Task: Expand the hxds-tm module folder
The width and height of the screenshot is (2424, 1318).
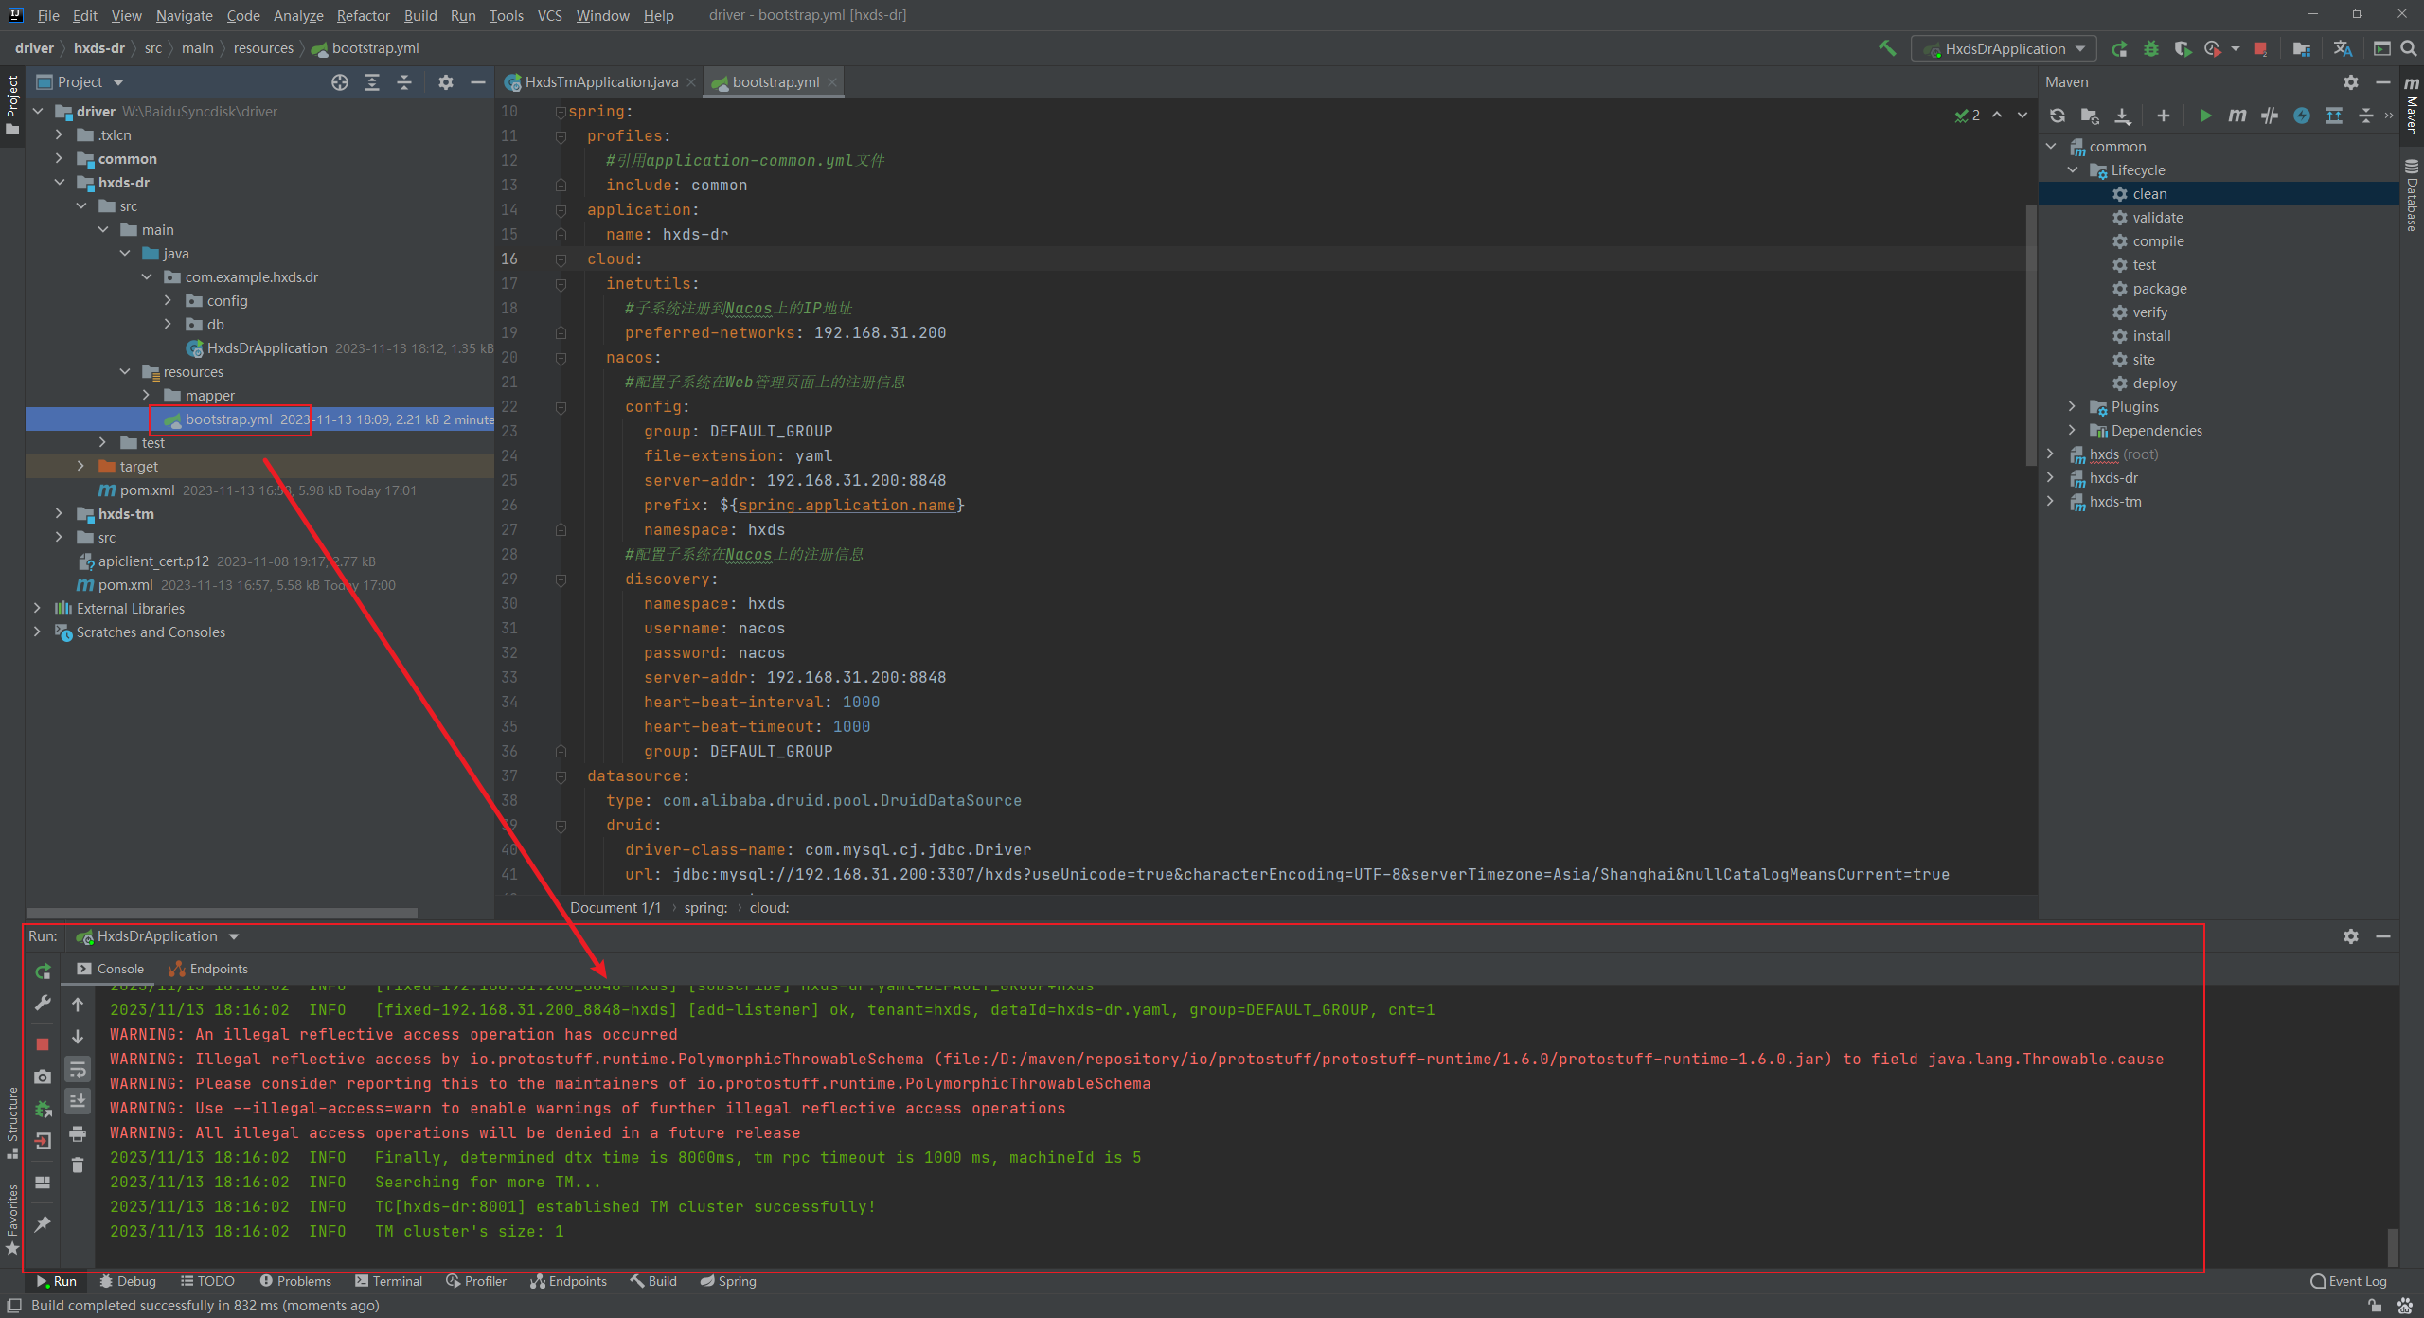Action: 59,513
